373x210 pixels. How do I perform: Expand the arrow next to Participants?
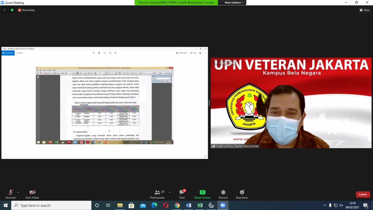[x=170, y=192]
